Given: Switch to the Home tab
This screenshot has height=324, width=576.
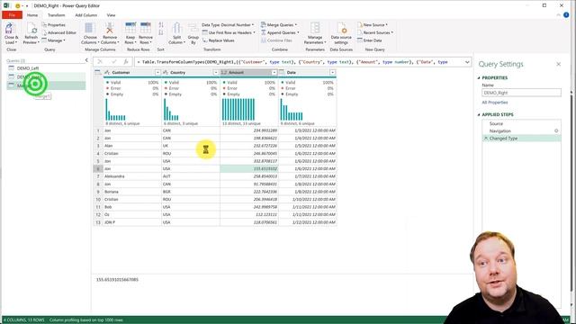Looking at the screenshot, I should pos(32,15).
